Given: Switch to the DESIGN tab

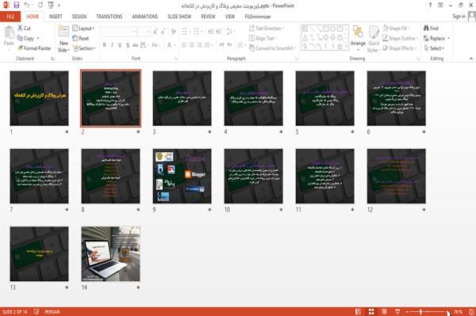Looking at the screenshot, I should pos(79,17).
